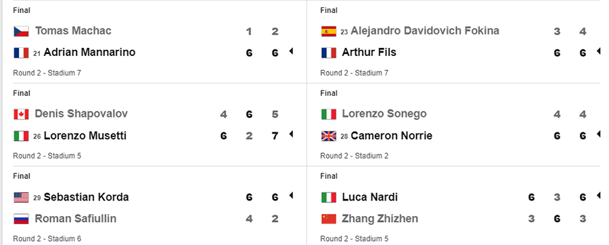Click Italian flag beside Luca Nardi

[329, 197]
